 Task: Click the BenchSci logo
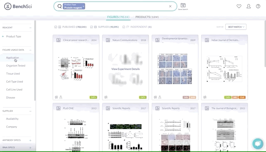pyautogui.click(x=18, y=7)
